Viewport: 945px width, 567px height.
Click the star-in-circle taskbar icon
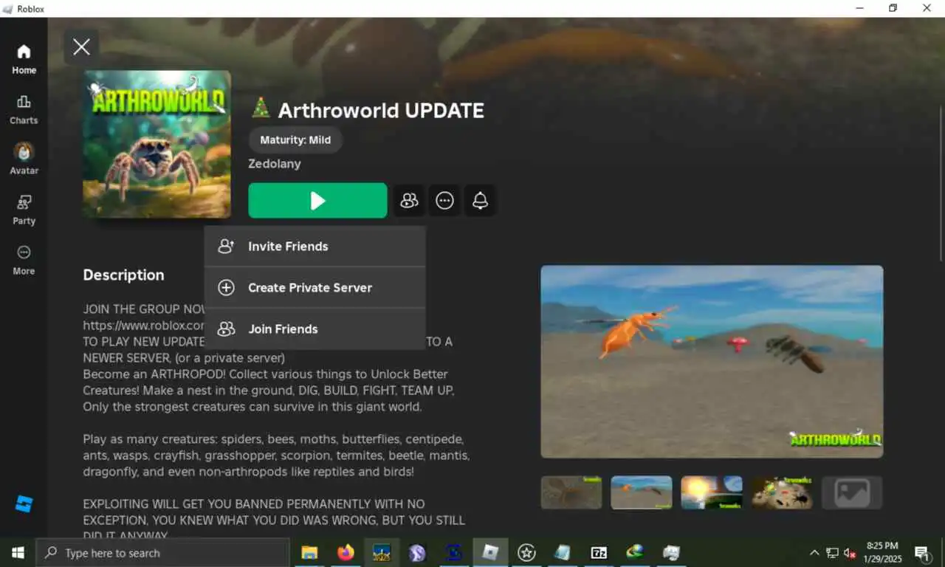coord(526,552)
